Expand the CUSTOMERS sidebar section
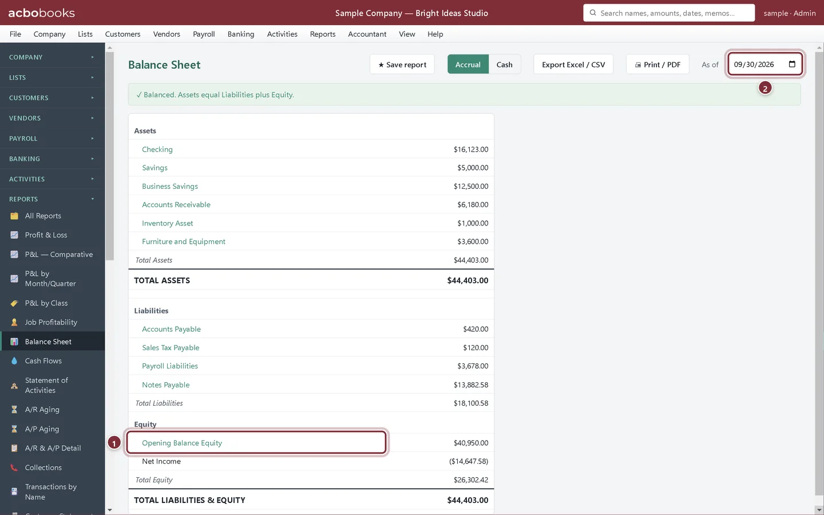Screen dimensions: 824x515 coord(52,98)
